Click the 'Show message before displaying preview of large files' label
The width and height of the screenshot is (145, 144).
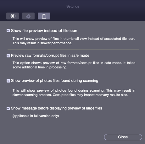pos(57,108)
